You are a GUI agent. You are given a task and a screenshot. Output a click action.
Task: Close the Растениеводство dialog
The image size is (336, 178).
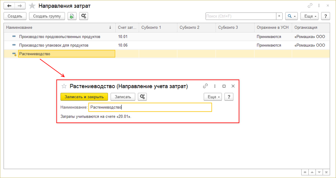pyautogui.click(x=233, y=86)
